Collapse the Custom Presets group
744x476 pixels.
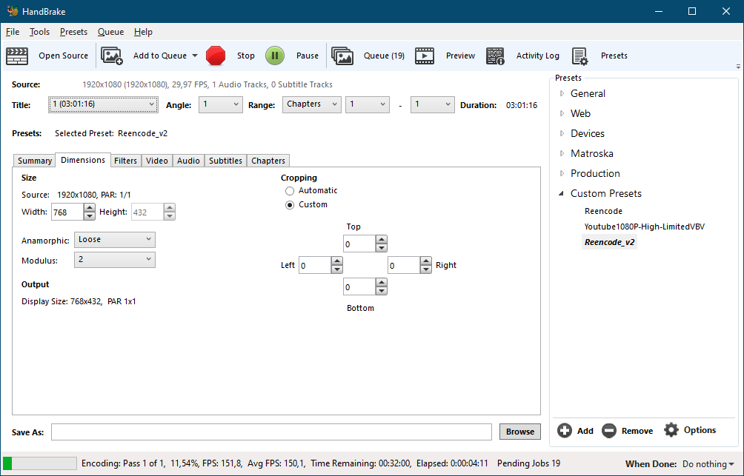tap(562, 193)
